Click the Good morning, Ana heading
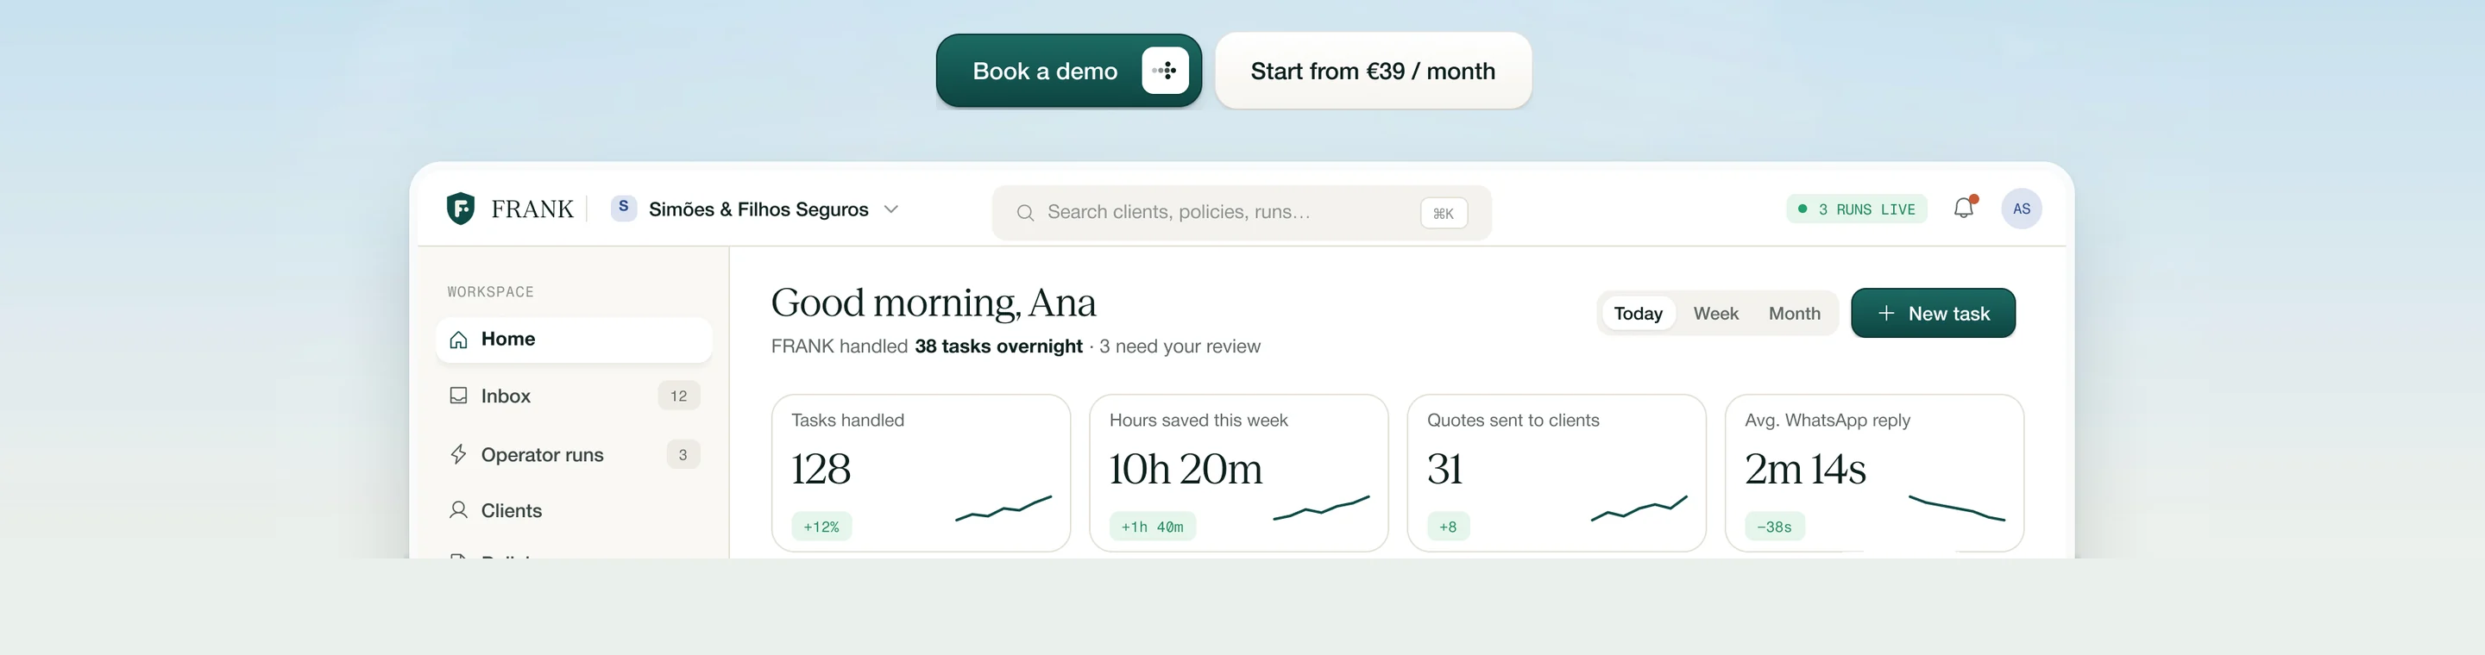Viewport: 2485px width, 655px height. pyautogui.click(x=933, y=303)
